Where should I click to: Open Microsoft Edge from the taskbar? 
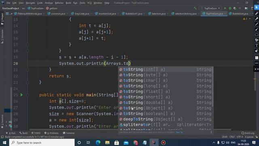[98, 142]
